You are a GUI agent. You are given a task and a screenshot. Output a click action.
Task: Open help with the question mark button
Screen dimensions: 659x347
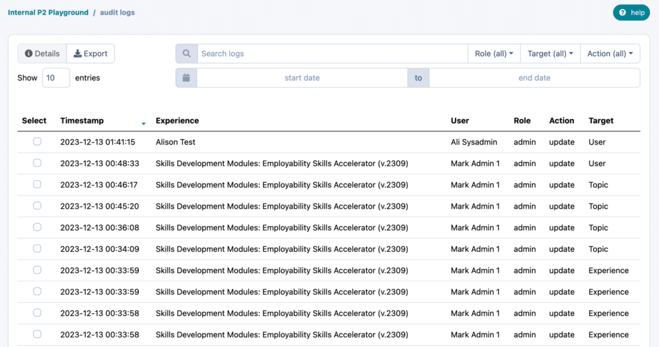pos(631,12)
